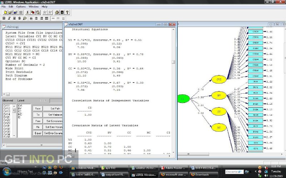
Task: Open the Windows Start button
Action: click(x=6, y=172)
